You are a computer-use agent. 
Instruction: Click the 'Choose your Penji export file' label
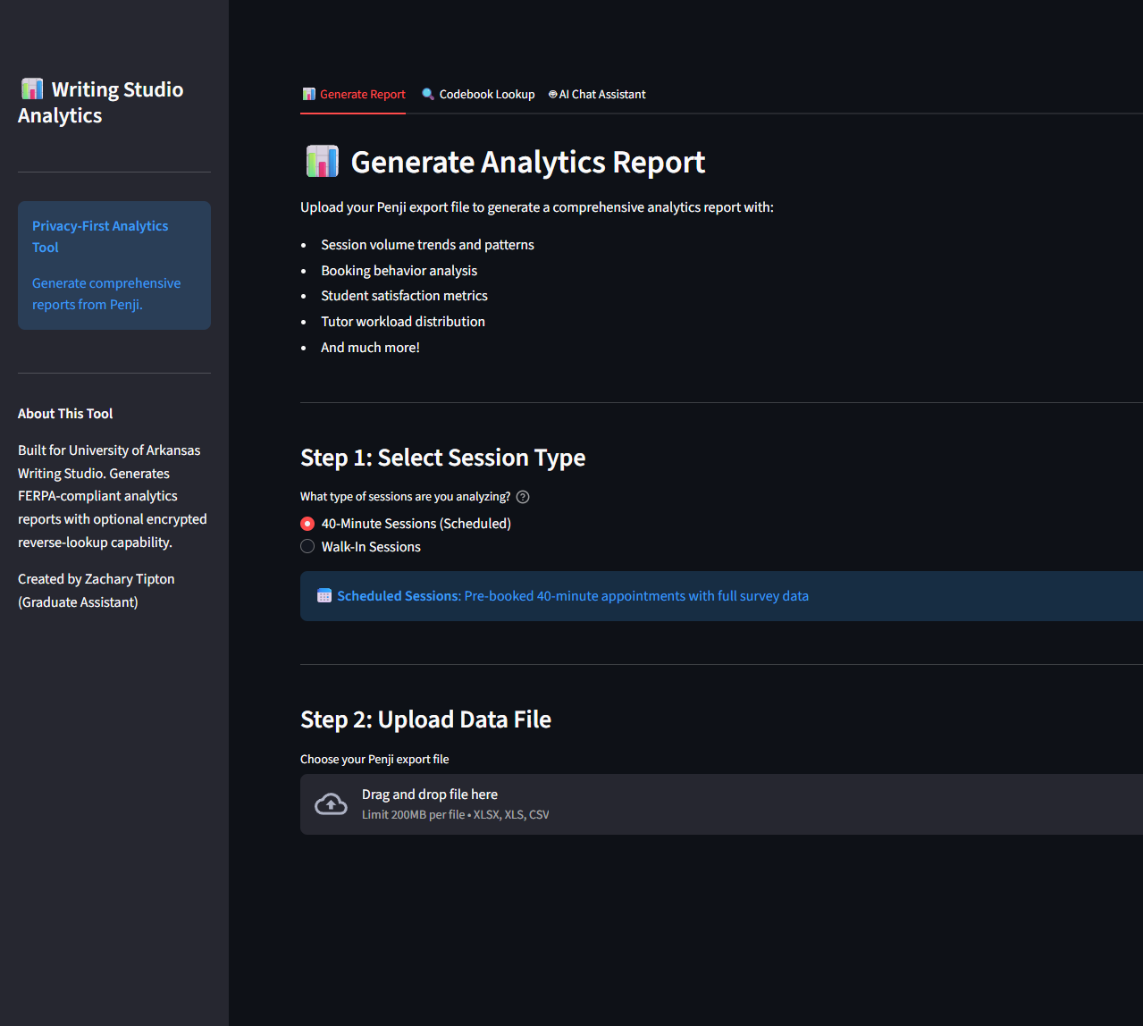click(374, 759)
